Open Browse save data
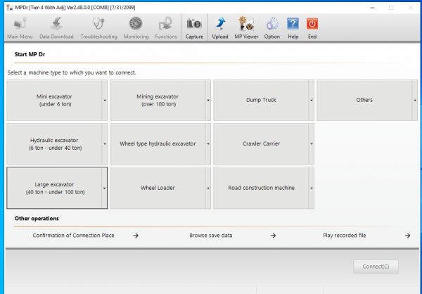The height and width of the screenshot is (294, 422). [211, 236]
